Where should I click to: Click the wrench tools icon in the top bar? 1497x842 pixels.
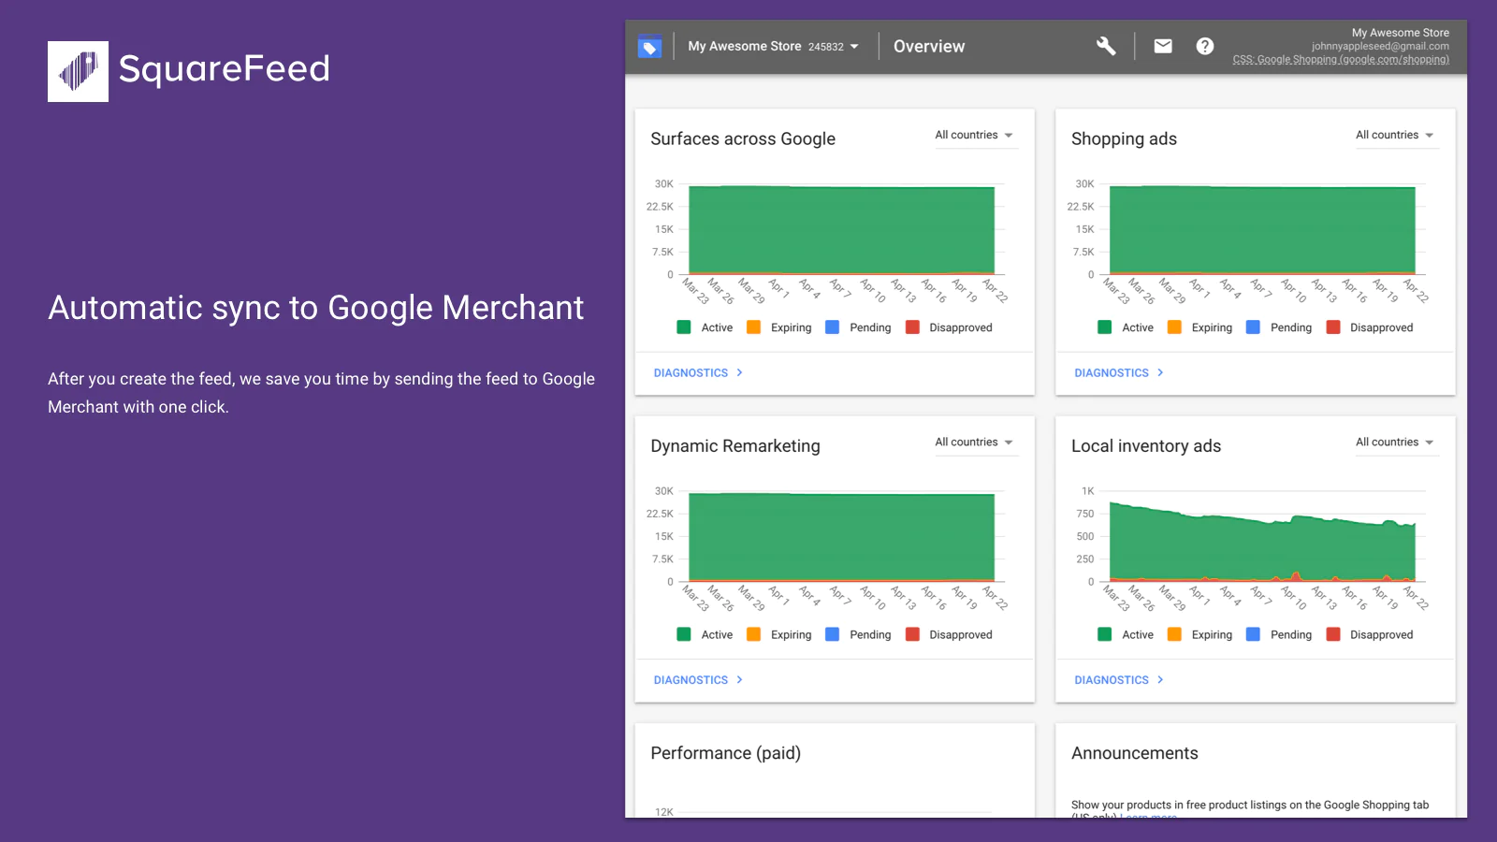1105,45
